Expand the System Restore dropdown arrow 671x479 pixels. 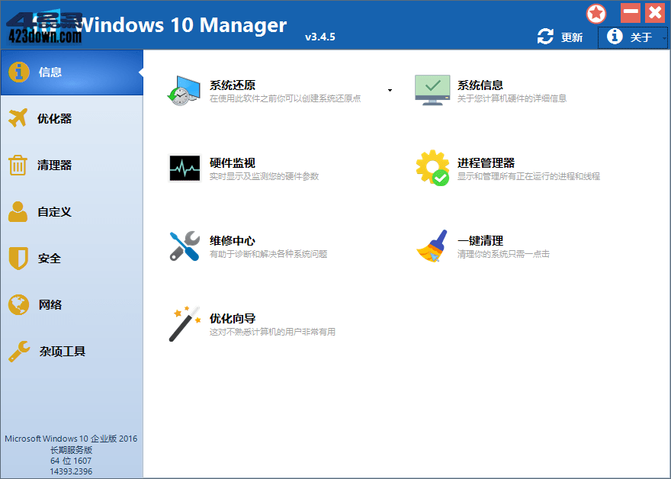[390, 89]
